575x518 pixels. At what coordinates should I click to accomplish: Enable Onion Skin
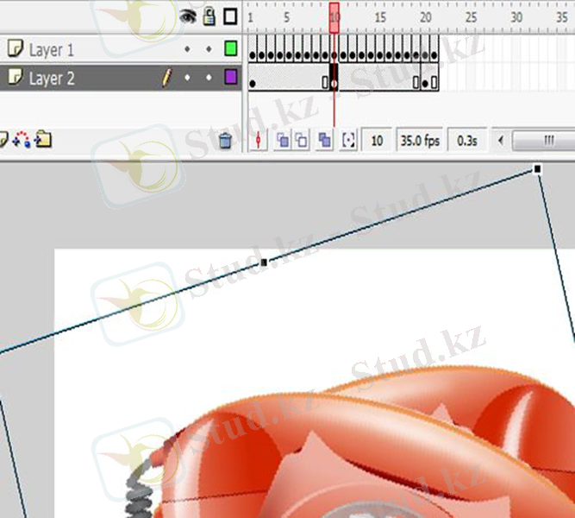click(283, 140)
